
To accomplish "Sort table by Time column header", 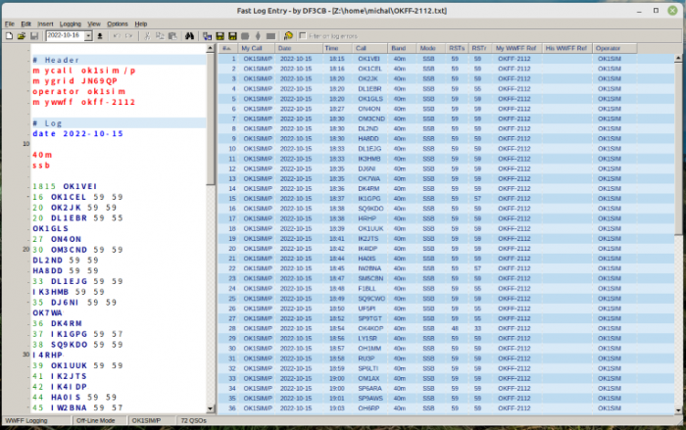I will pos(337,48).
